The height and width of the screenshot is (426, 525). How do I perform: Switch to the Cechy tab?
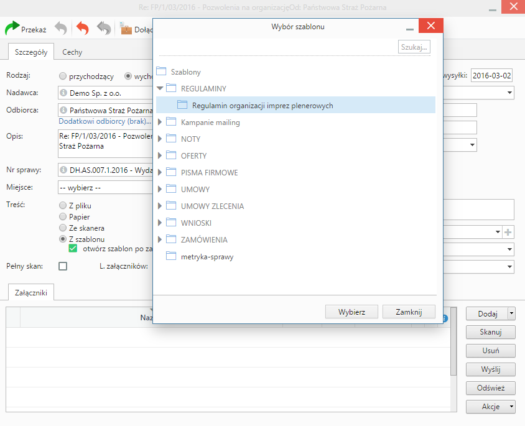(x=72, y=52)
